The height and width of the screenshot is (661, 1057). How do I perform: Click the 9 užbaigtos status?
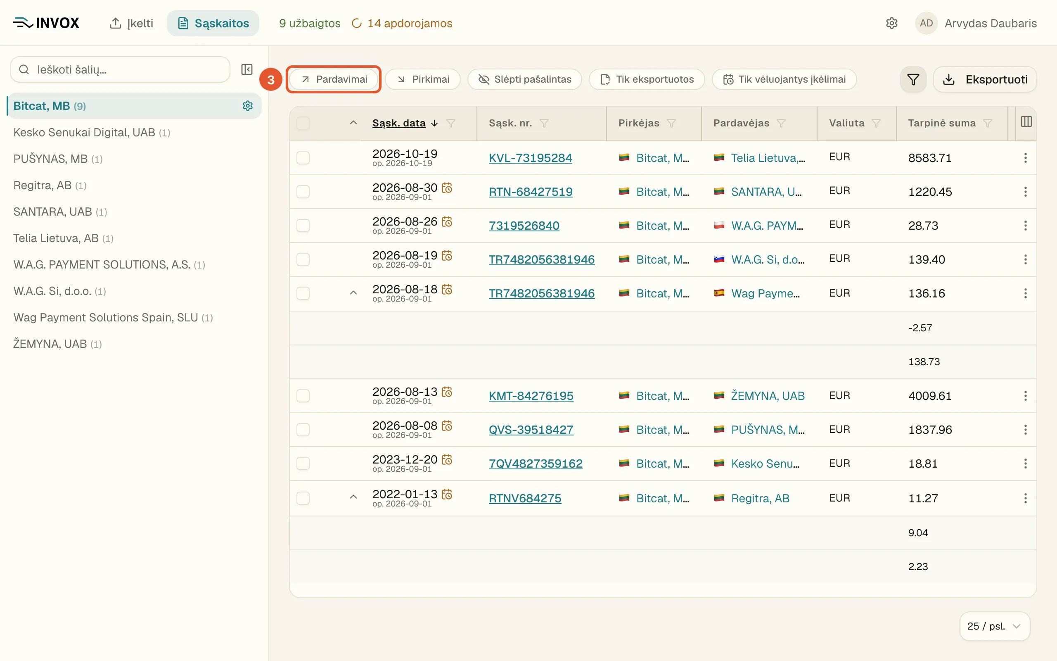point(310,23)
